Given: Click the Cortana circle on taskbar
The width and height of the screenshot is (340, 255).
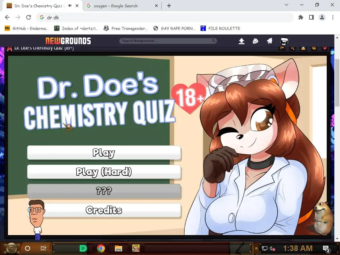Looking at the screenshot, I should [x=28, y=248].
